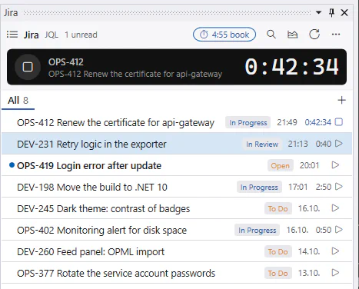The width and height of the screenshot is (359, 289).
Task: Click In Progress badge on OPS-402
Action: (x=257, y=230)
